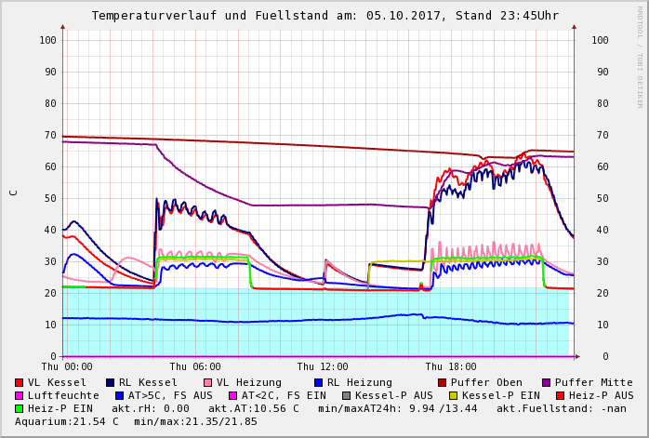This screenshot has height=438, width=649.
Task: Click the blue RL Heizung legend swatch
Action: tap(318, 382)
